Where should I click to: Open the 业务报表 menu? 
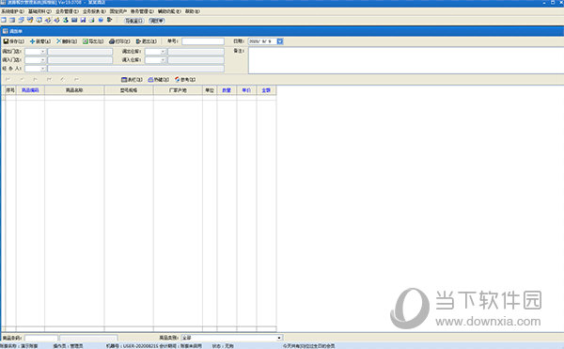(94, 11)
